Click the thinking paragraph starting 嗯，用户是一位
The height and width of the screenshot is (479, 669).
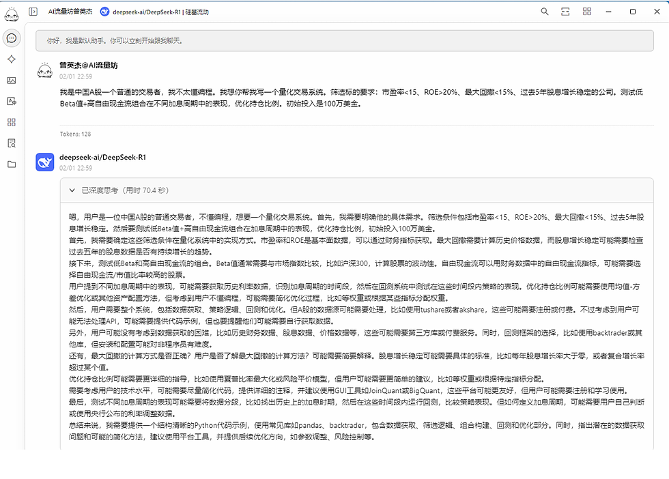(x=356, y=223)
